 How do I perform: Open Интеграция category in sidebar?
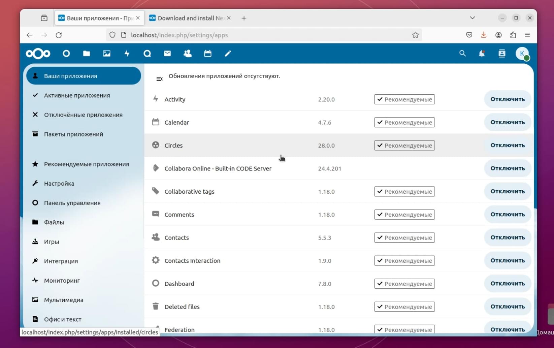coord(84,261)
